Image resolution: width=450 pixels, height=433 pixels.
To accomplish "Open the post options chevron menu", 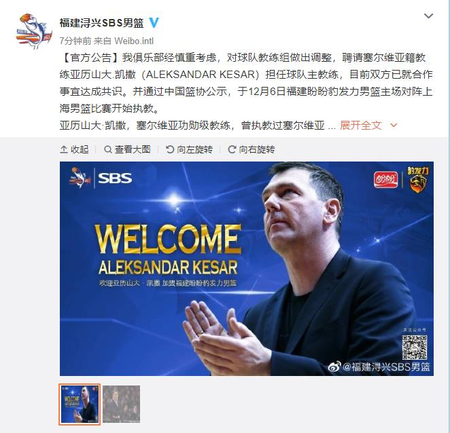I will point(428,16).
